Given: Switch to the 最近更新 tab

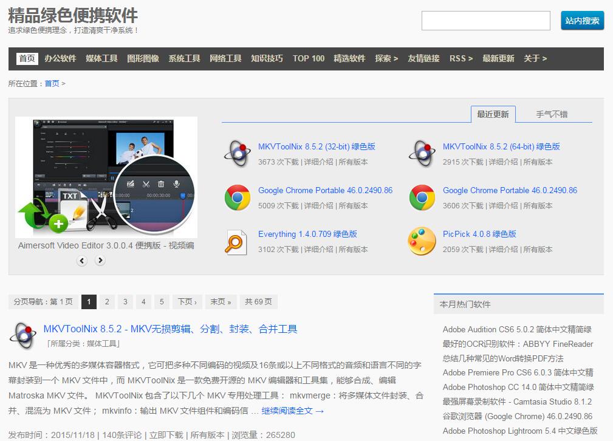Looking at the screenshot, I should [493, 114].
